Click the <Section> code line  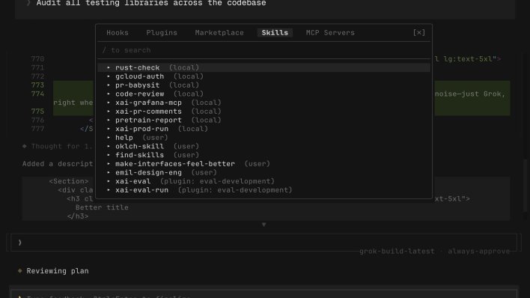coord(69,181)
